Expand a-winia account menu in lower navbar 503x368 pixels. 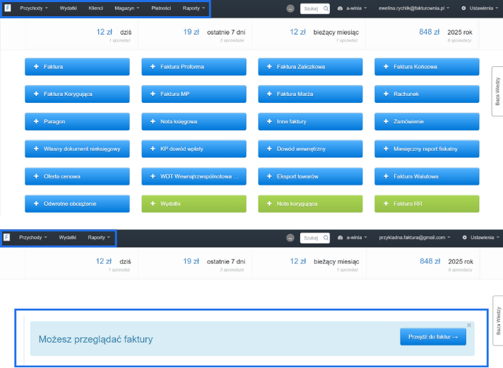coord(353,238)
